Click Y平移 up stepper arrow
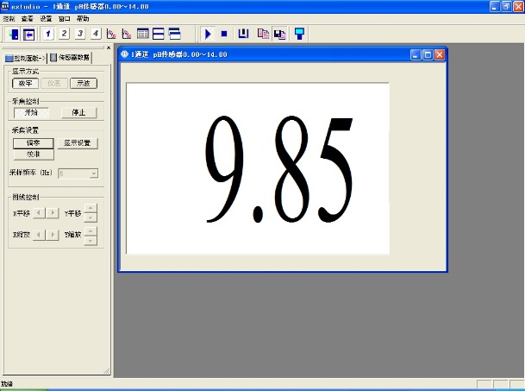525x391 pixels. click(x=91, y=208)
